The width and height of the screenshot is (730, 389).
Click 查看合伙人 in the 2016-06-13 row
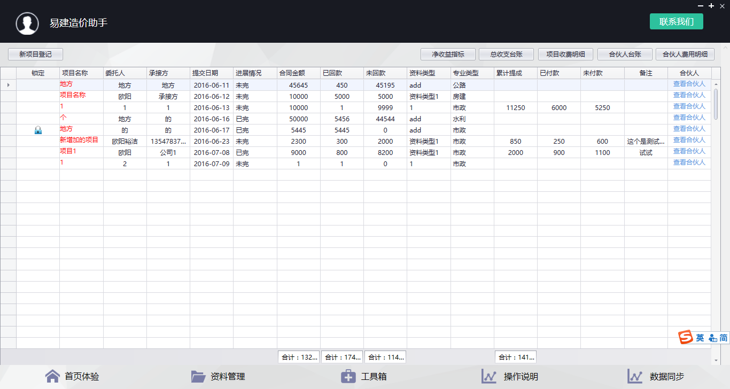pyautogui.click(x=689, y=106)
